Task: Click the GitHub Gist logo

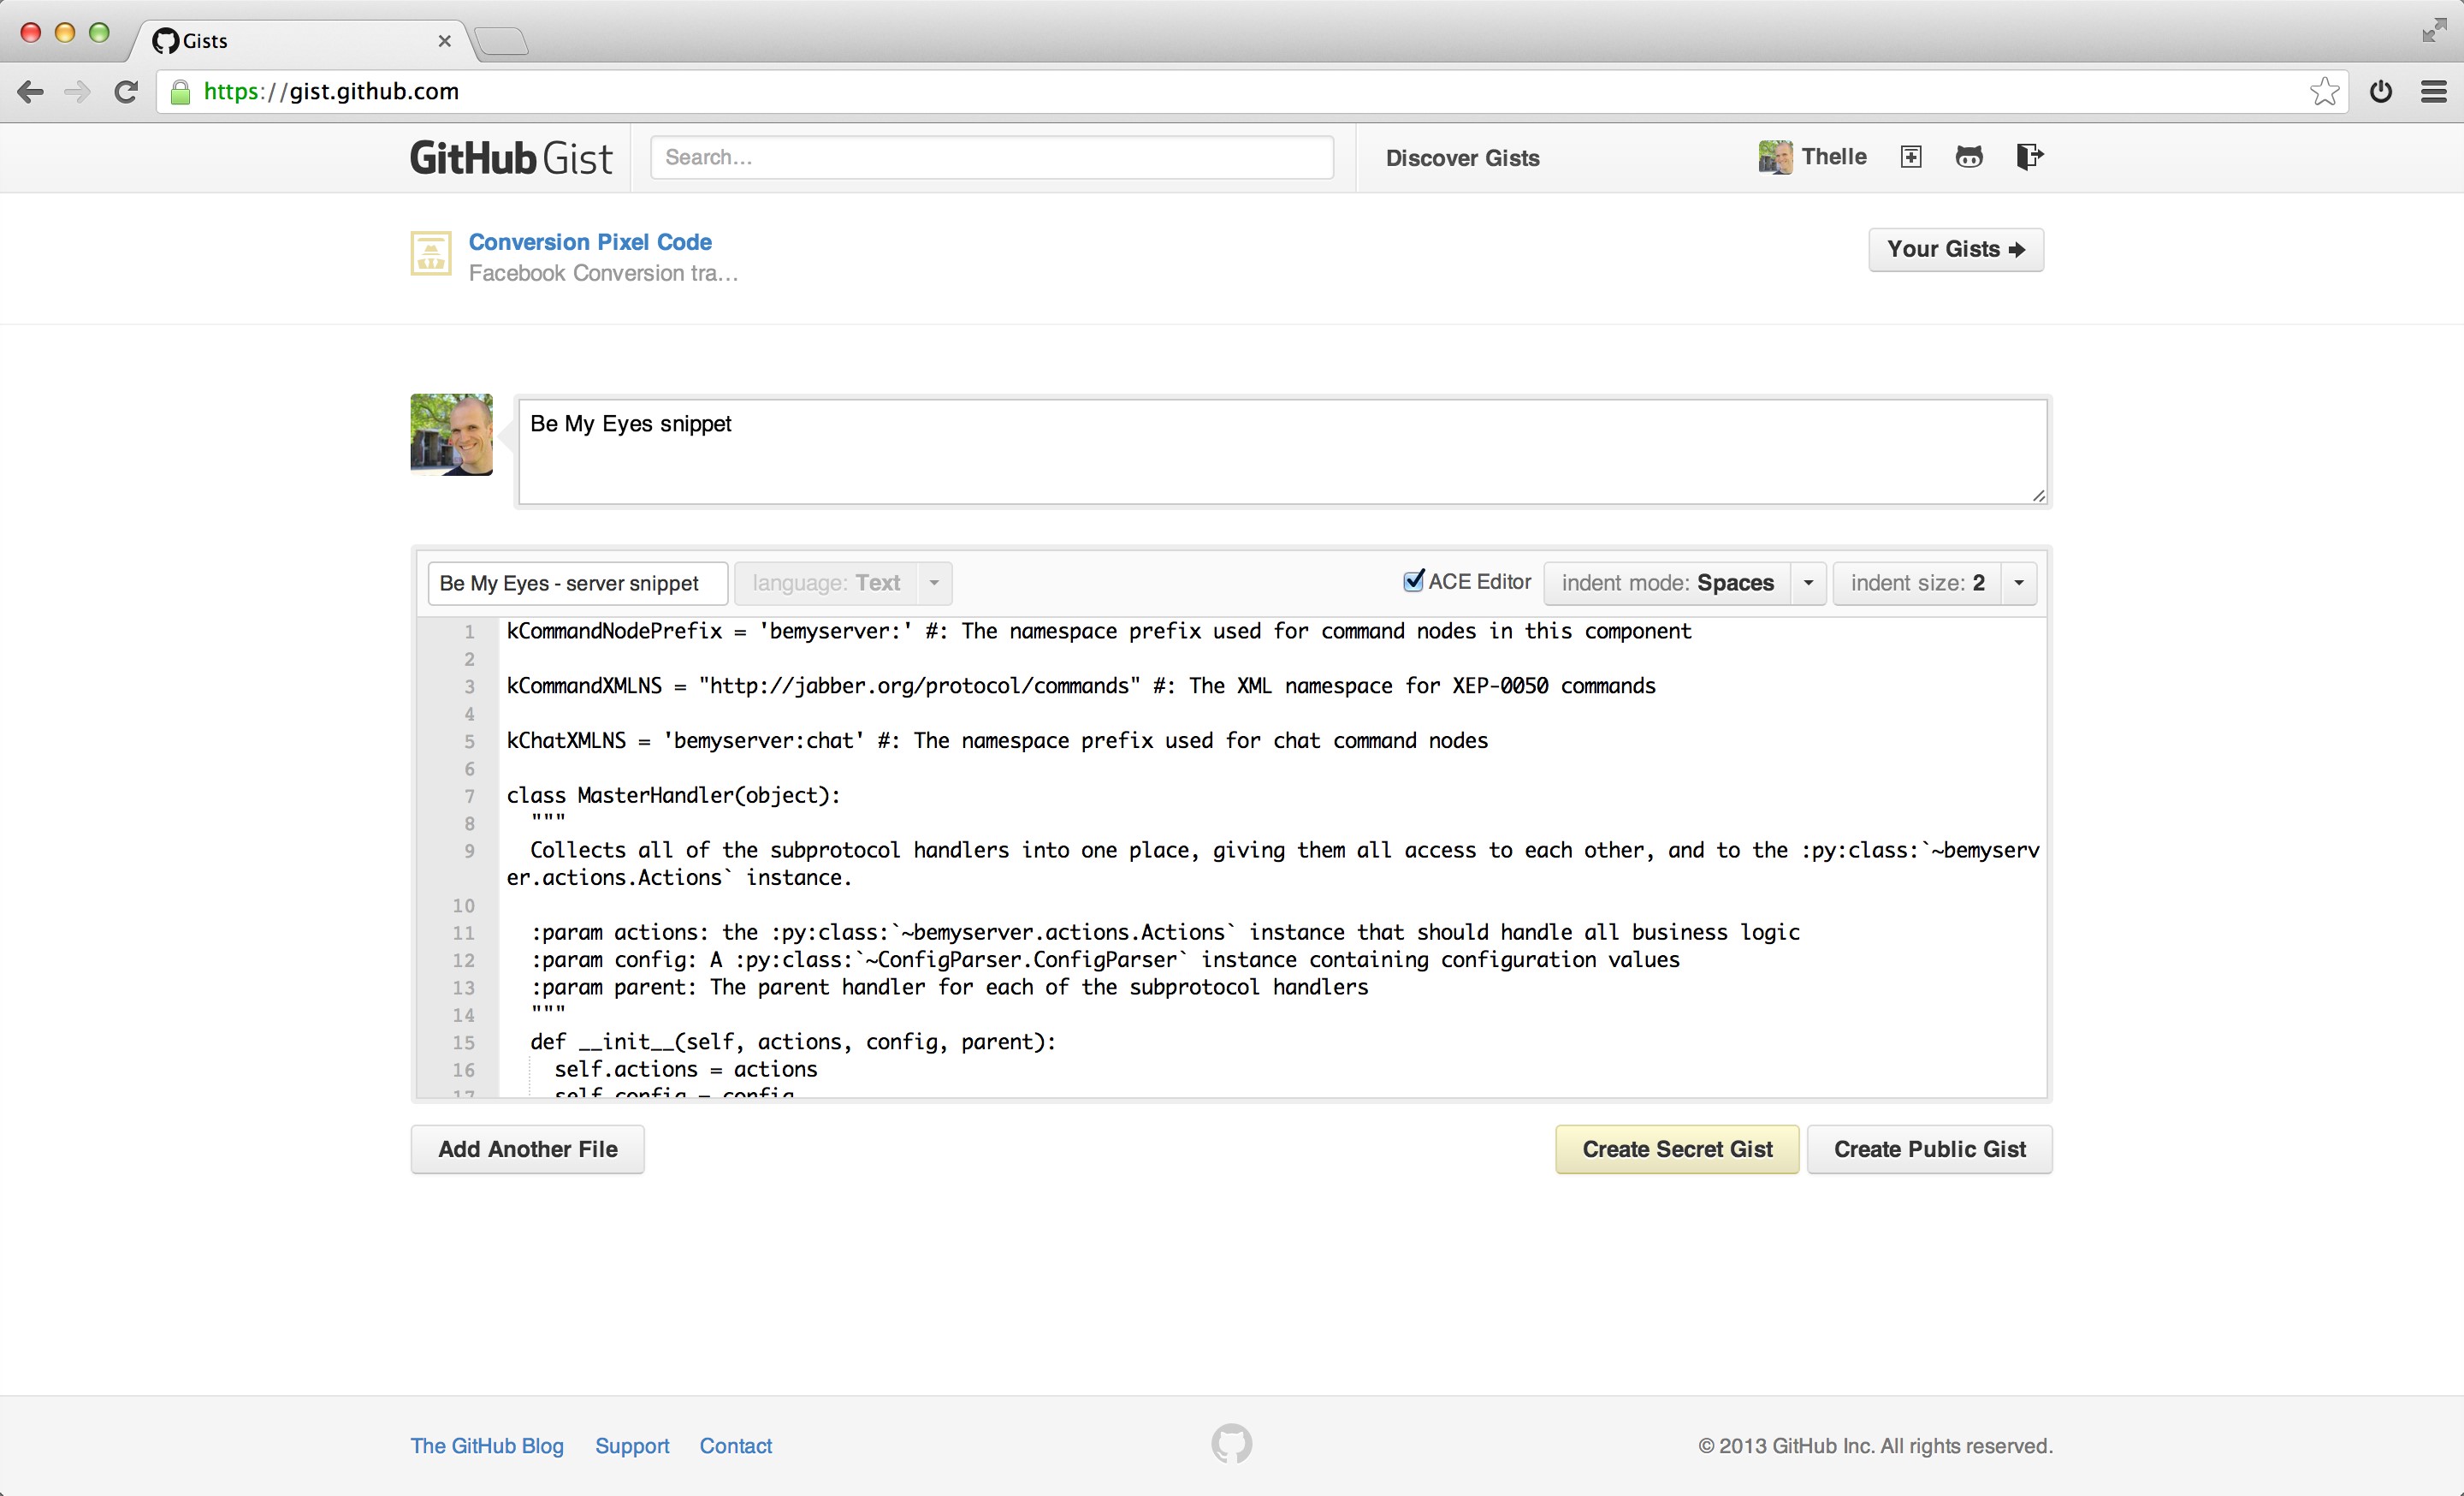Action: tap(510, 157)
